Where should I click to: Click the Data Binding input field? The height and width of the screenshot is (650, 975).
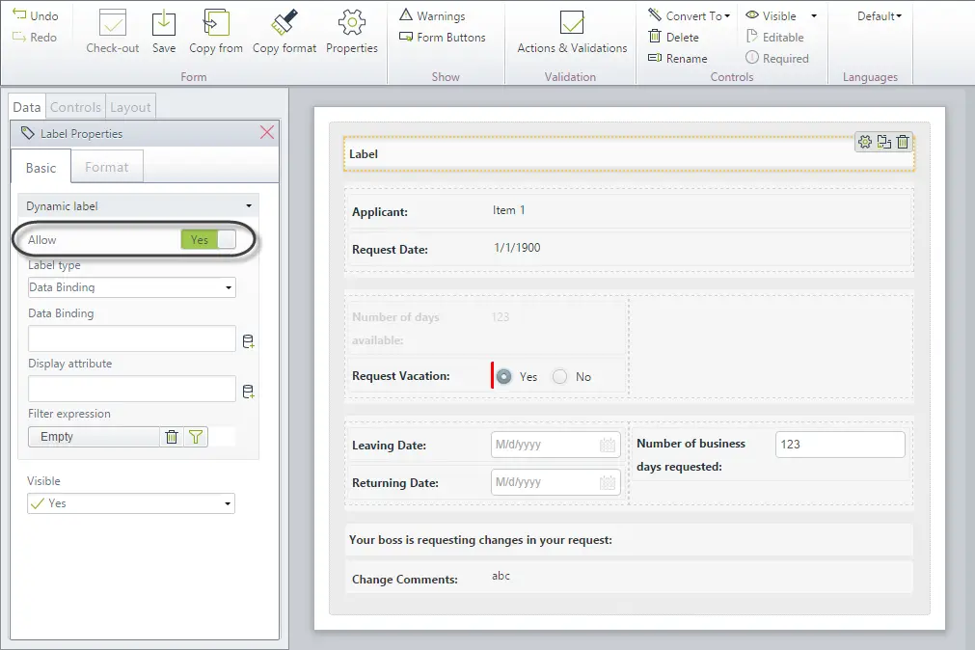132,339
